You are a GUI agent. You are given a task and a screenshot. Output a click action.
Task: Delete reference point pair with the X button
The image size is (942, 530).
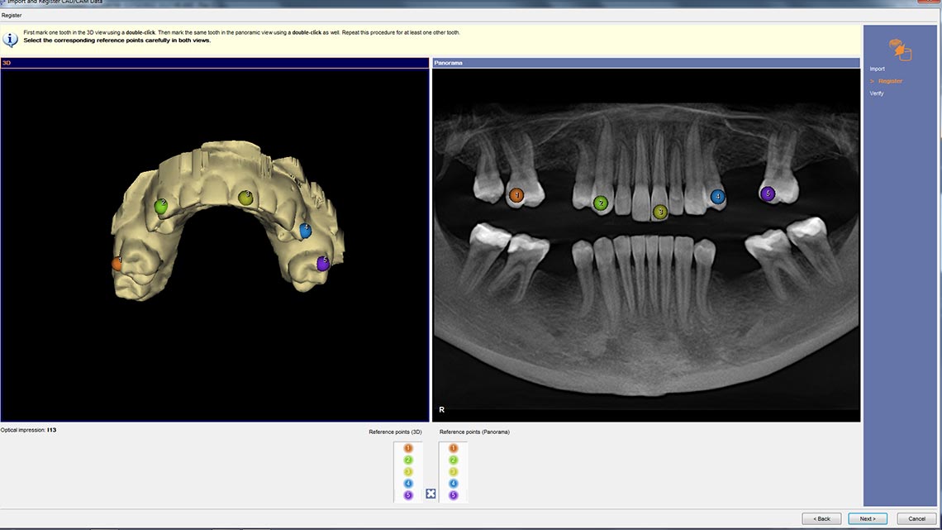pos(431,494)
